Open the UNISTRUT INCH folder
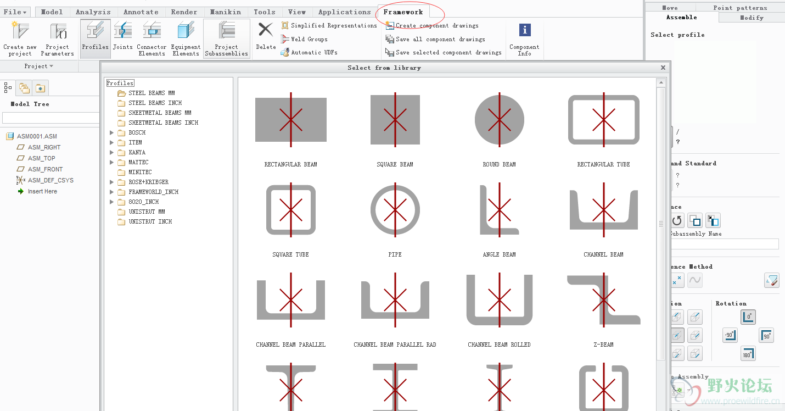The width and height of the screenshot is (785, 411). pos(145,221)
